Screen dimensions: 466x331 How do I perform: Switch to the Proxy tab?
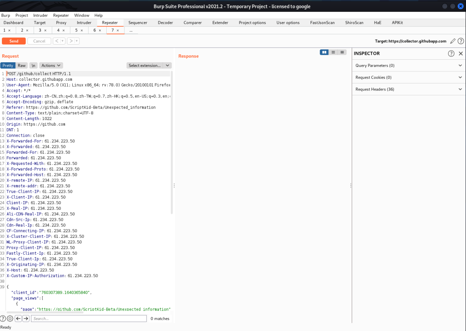pos(61,23)
